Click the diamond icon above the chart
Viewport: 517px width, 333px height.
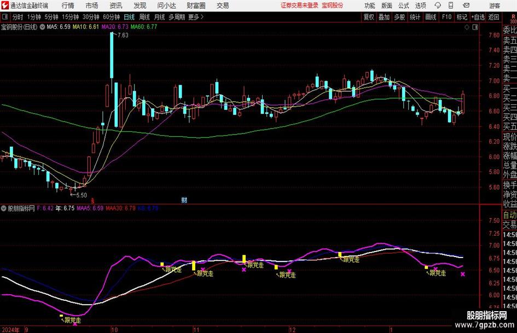point(467,27)
